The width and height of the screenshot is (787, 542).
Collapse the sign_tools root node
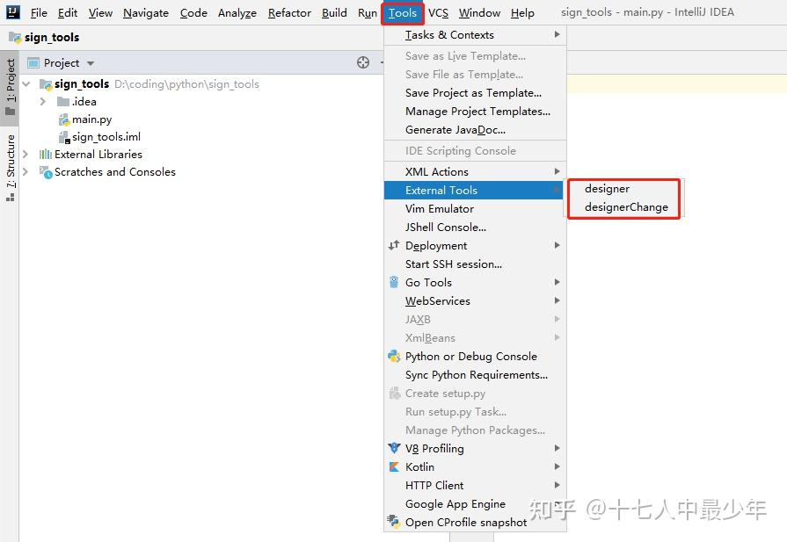click(26, 83)
